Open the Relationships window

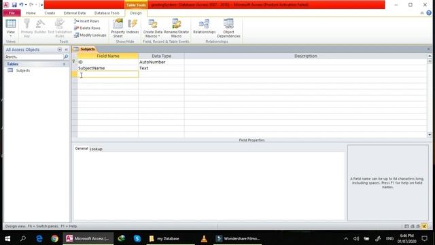(204, 27)
